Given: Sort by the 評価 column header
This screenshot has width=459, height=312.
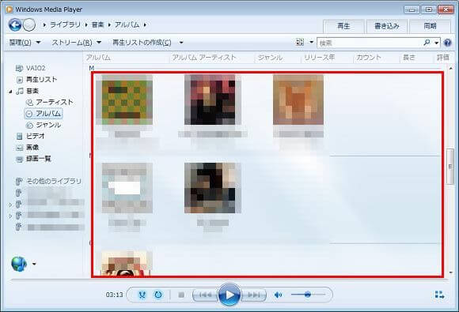Looking at the screenshot, I should click(443, 58).
